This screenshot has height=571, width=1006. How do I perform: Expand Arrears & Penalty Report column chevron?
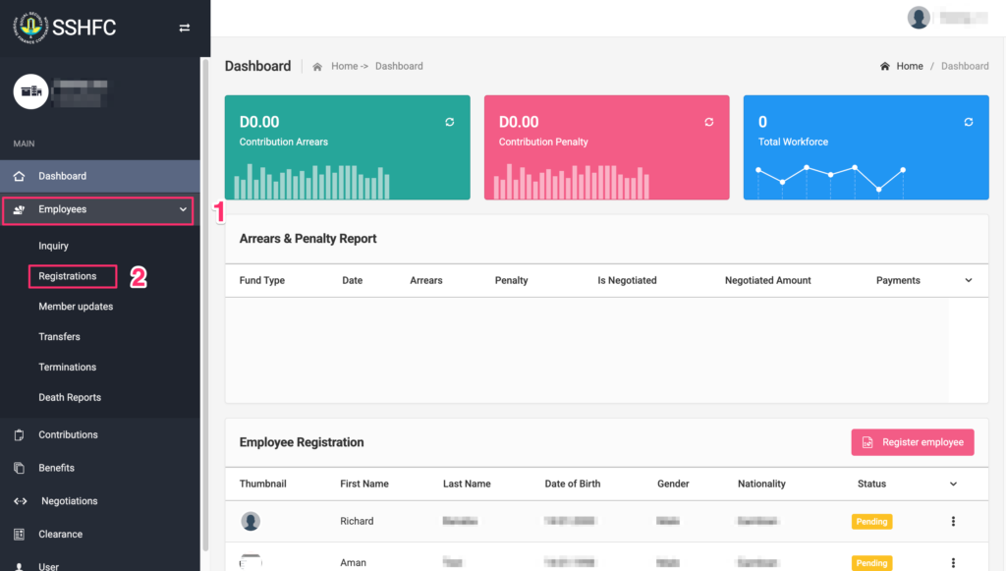pyautogui.click(x=969, y=280)
